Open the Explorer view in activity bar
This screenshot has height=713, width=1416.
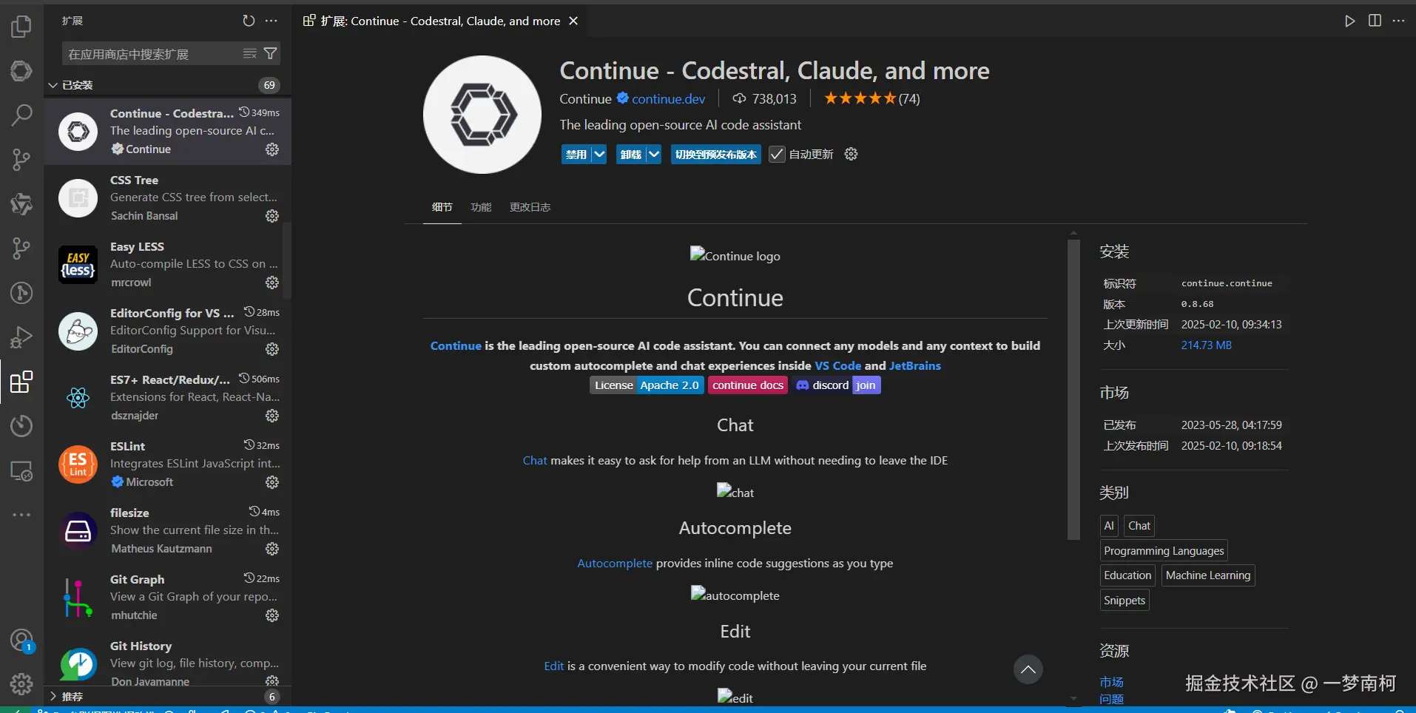click(x=21, y=27)
